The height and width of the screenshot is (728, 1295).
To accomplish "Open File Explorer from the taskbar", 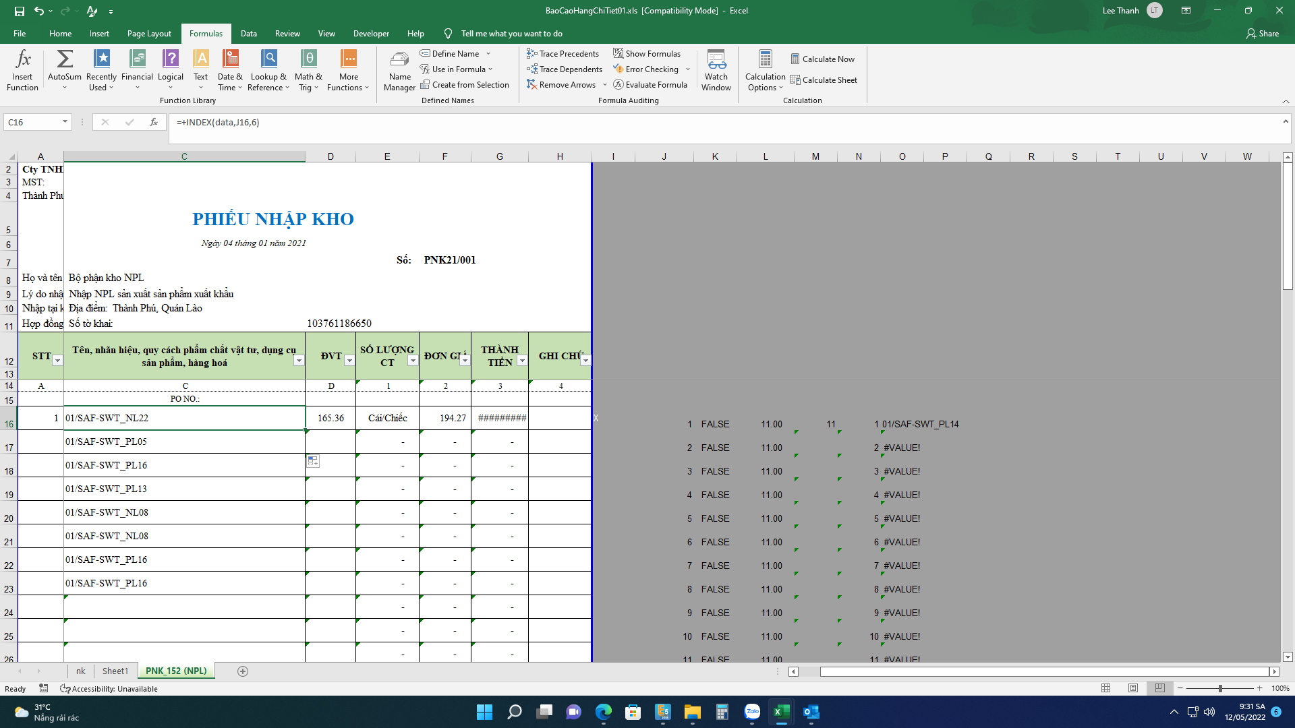I will tap(692, 712).
